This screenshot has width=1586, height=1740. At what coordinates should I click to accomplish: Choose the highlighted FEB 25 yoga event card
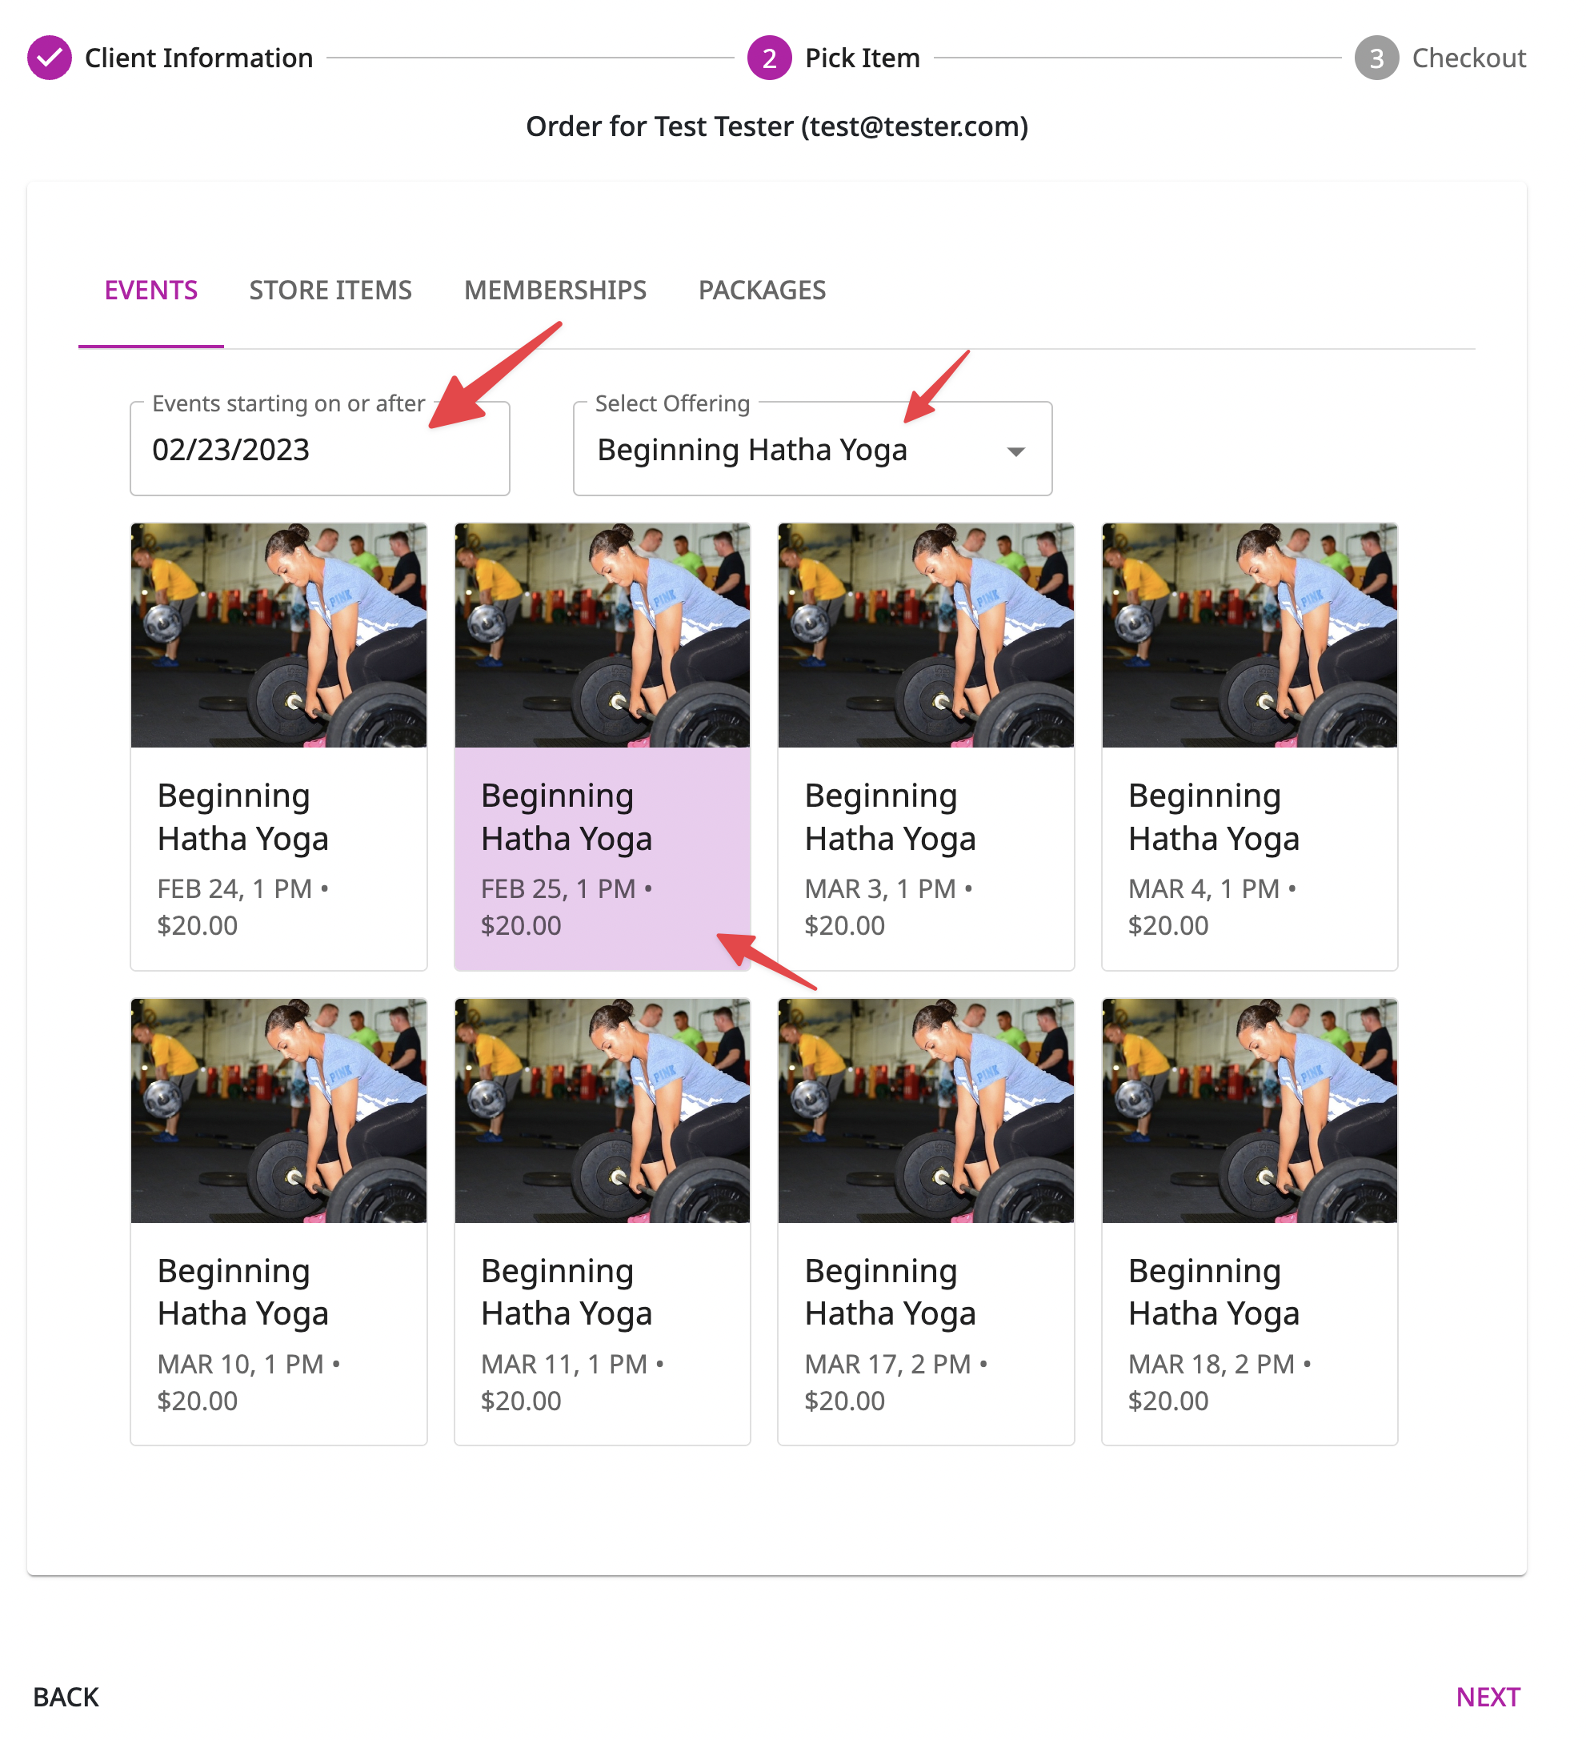tap(603, 747)
